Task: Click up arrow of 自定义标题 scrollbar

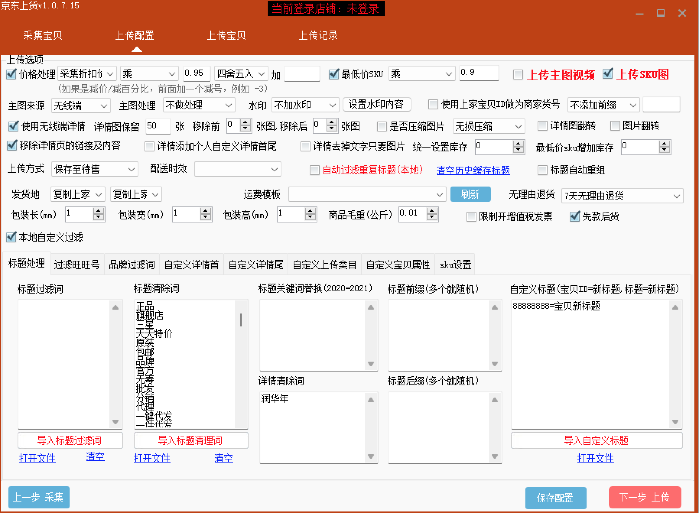Action: [x=675, y=307]
